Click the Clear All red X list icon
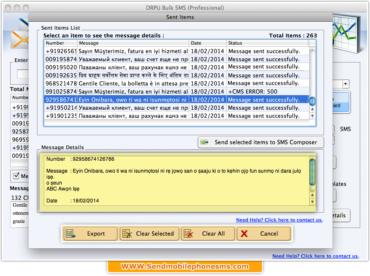The width and height of the screenshot is (370, 276). point(188,234)
